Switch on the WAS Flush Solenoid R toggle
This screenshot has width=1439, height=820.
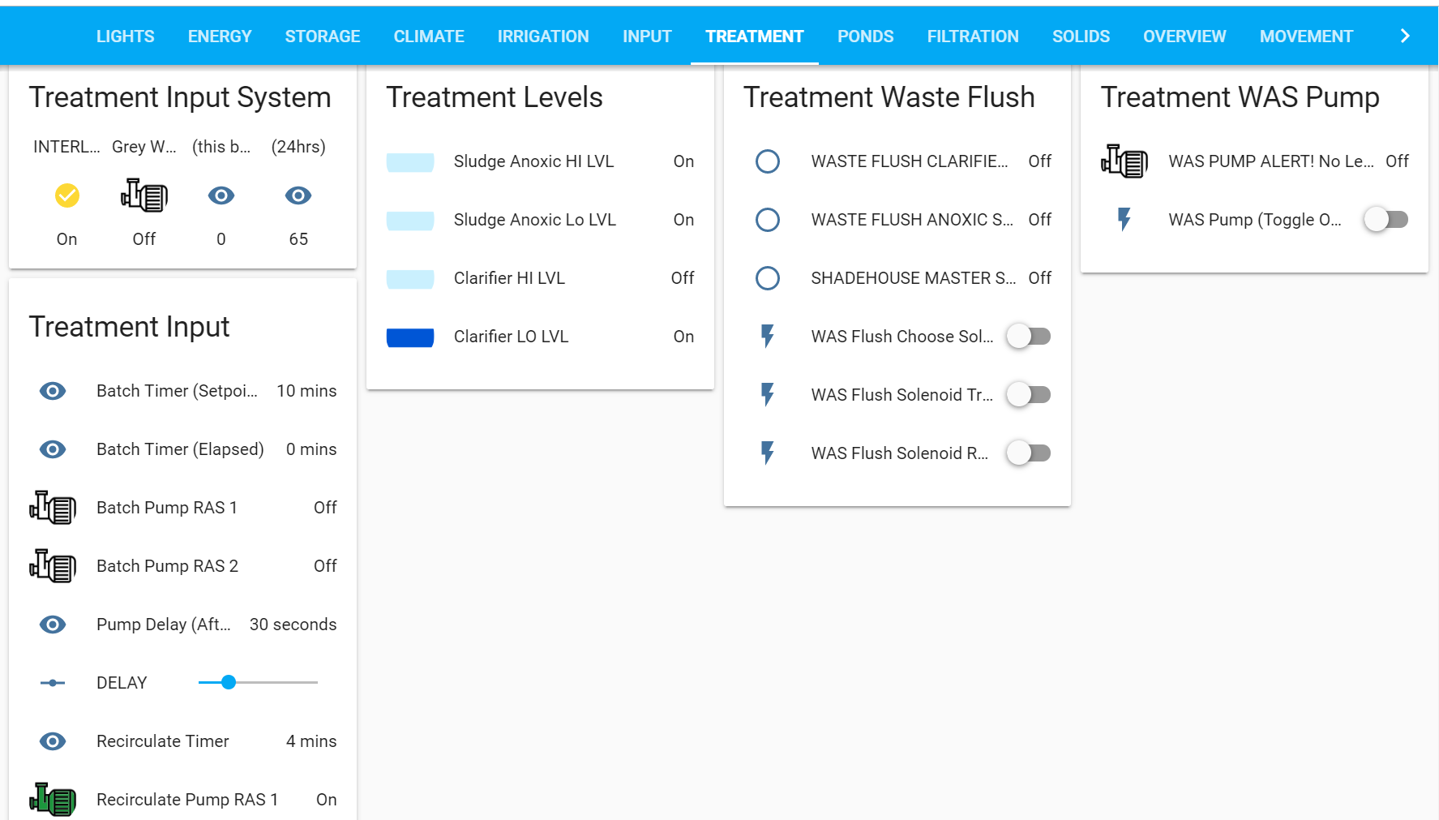click(x=1028, y=453)
